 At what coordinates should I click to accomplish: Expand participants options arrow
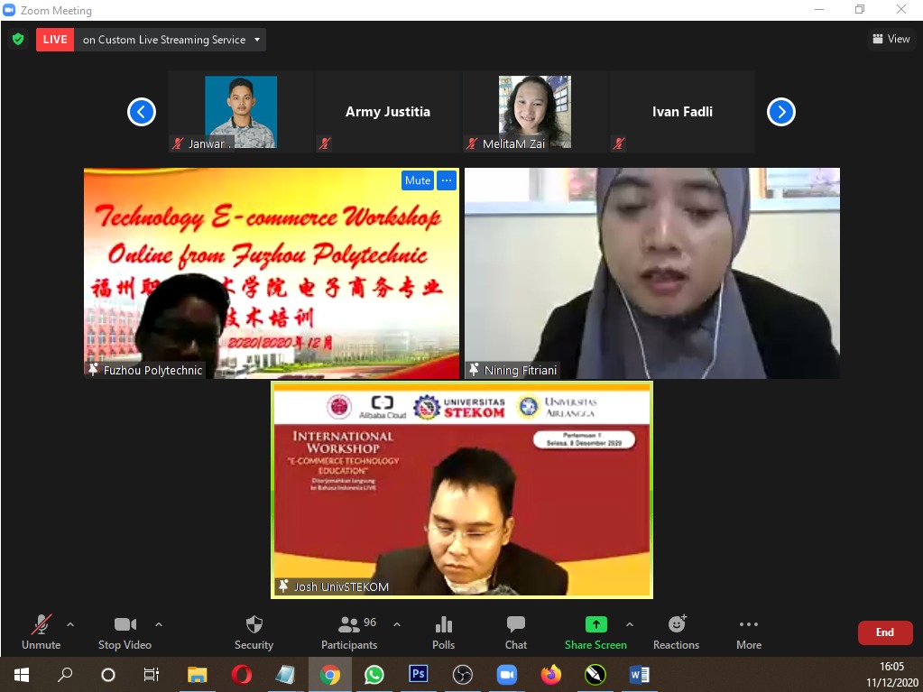[397, 624]
